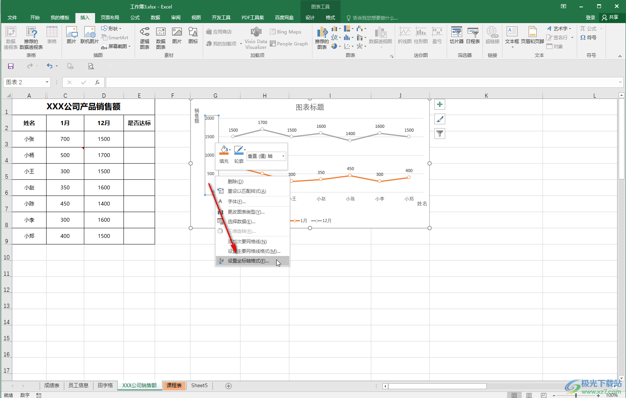Choose Change Chart Type in context menu
The height and width of the screenshot is (398, 626).
(x=252, y=212)
